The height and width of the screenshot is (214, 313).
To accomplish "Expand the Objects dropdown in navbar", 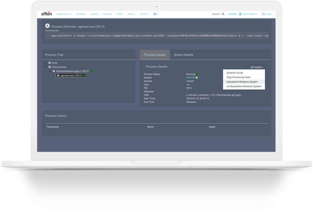I will pyautogui.click(x=81, y=14).
